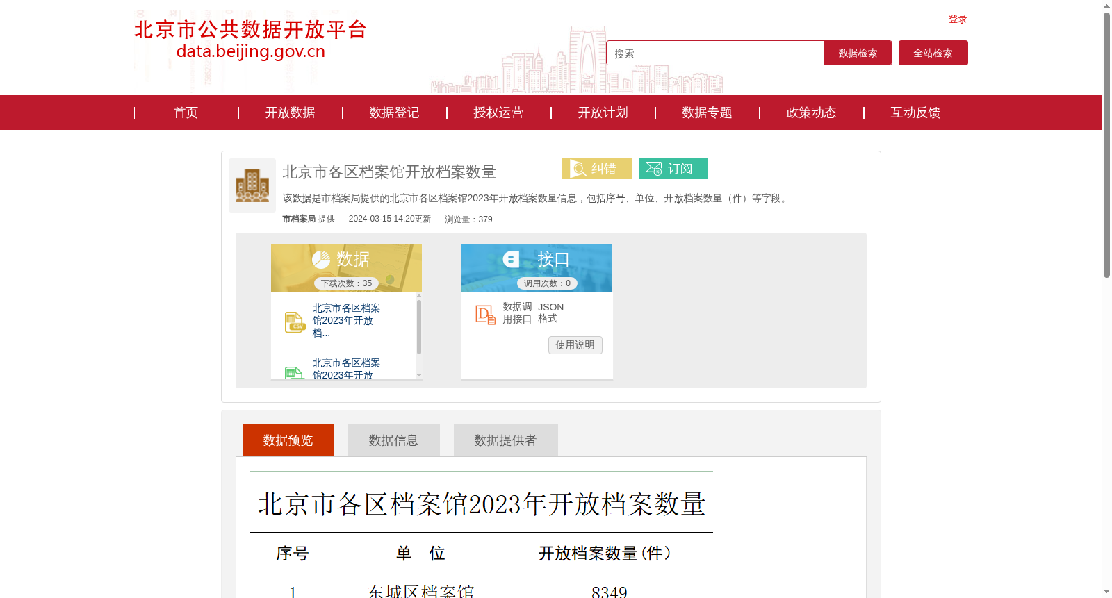Click the 登录 link

click(x=958, y=19)
